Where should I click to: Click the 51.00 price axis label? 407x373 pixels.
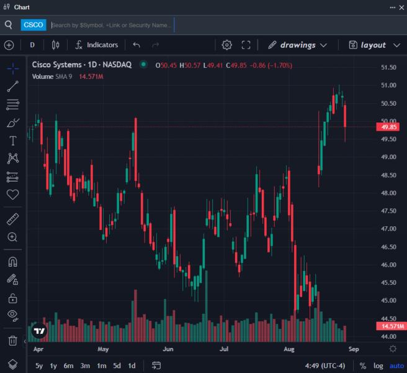point(388,85)
